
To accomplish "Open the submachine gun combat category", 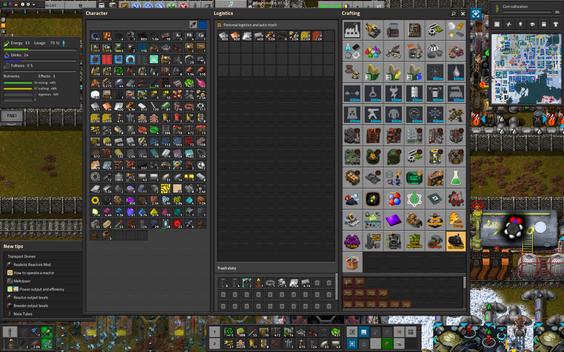I will coord(394,51).
